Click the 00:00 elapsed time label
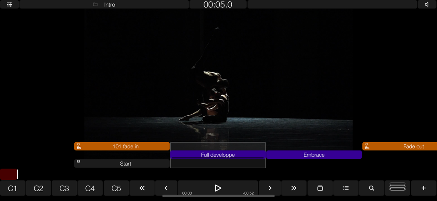 [x=187, y=193]
